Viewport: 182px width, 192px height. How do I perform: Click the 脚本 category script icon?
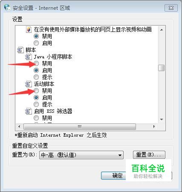tap(20, 50)
